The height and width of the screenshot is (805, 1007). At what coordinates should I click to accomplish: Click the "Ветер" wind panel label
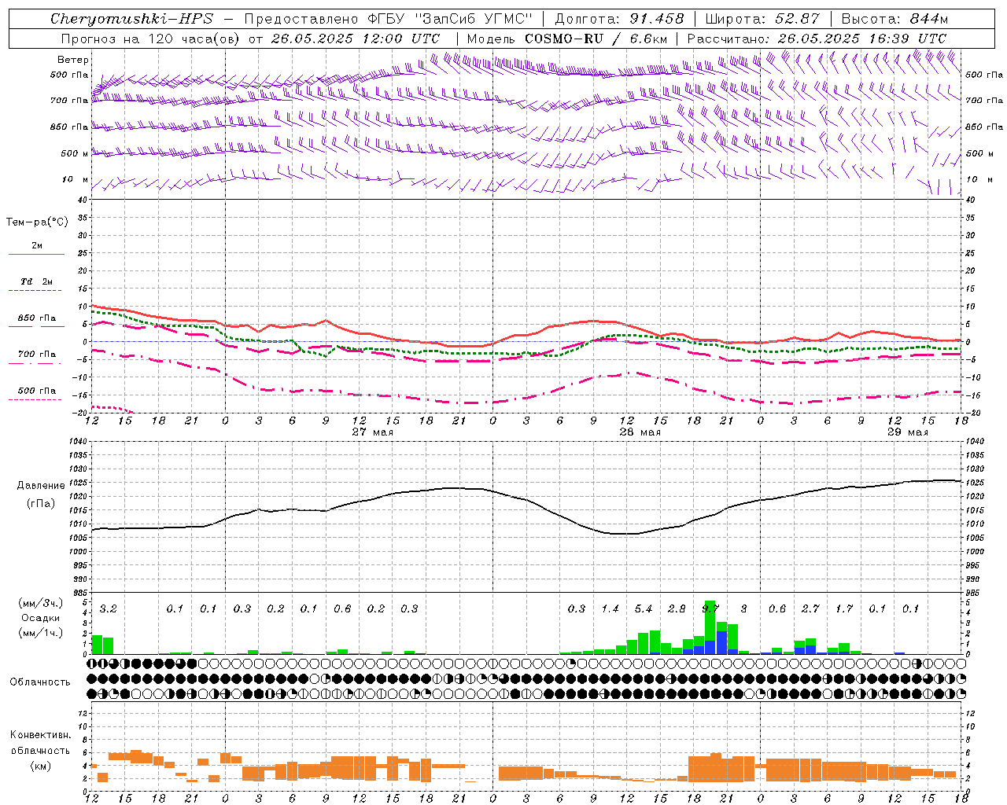(73, 60)
